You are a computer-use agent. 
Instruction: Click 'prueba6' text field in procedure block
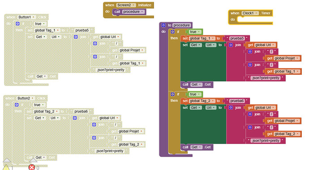[x=237, y=101]
